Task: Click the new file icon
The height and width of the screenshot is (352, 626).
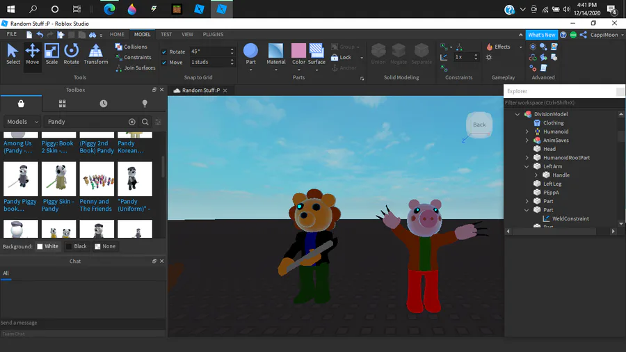Action: pos(29,35)
